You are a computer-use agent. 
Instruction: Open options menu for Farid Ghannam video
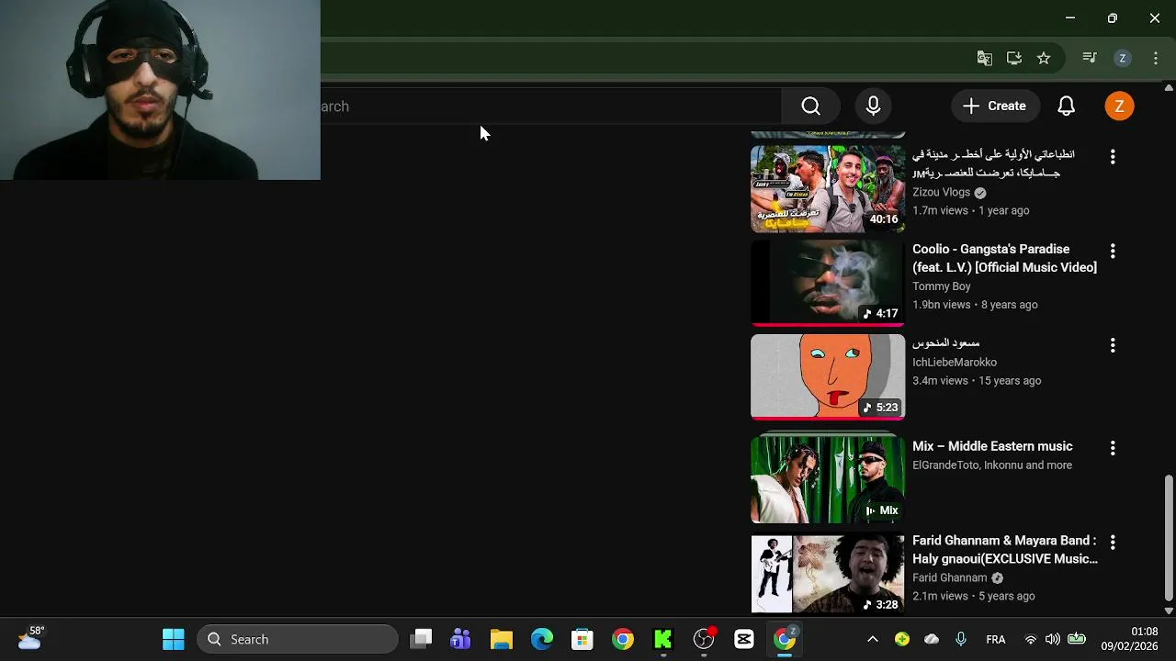tap(1113, 543)
